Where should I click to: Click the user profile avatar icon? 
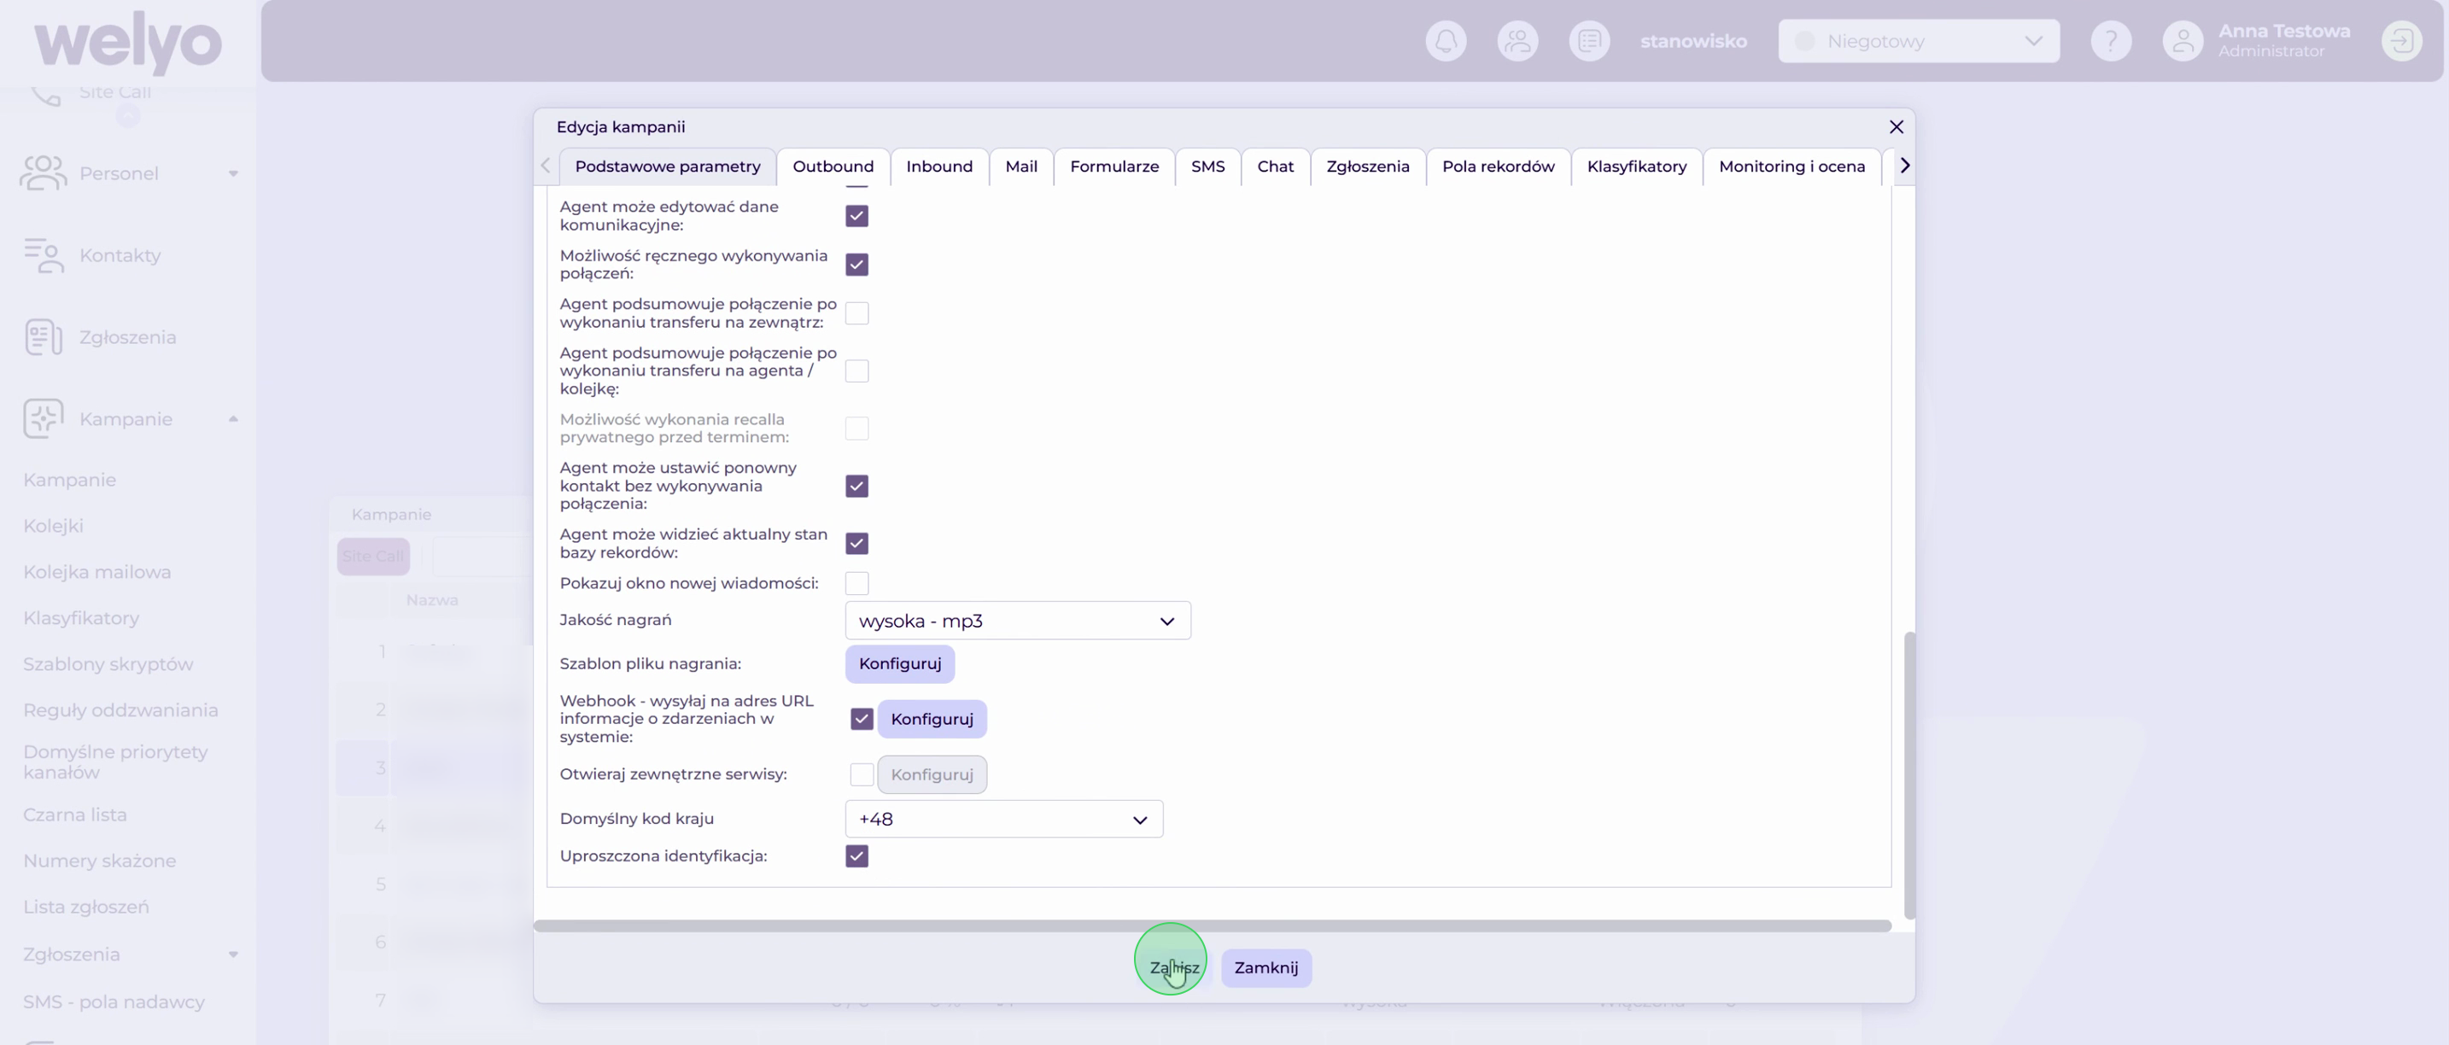pos(2183,41)
